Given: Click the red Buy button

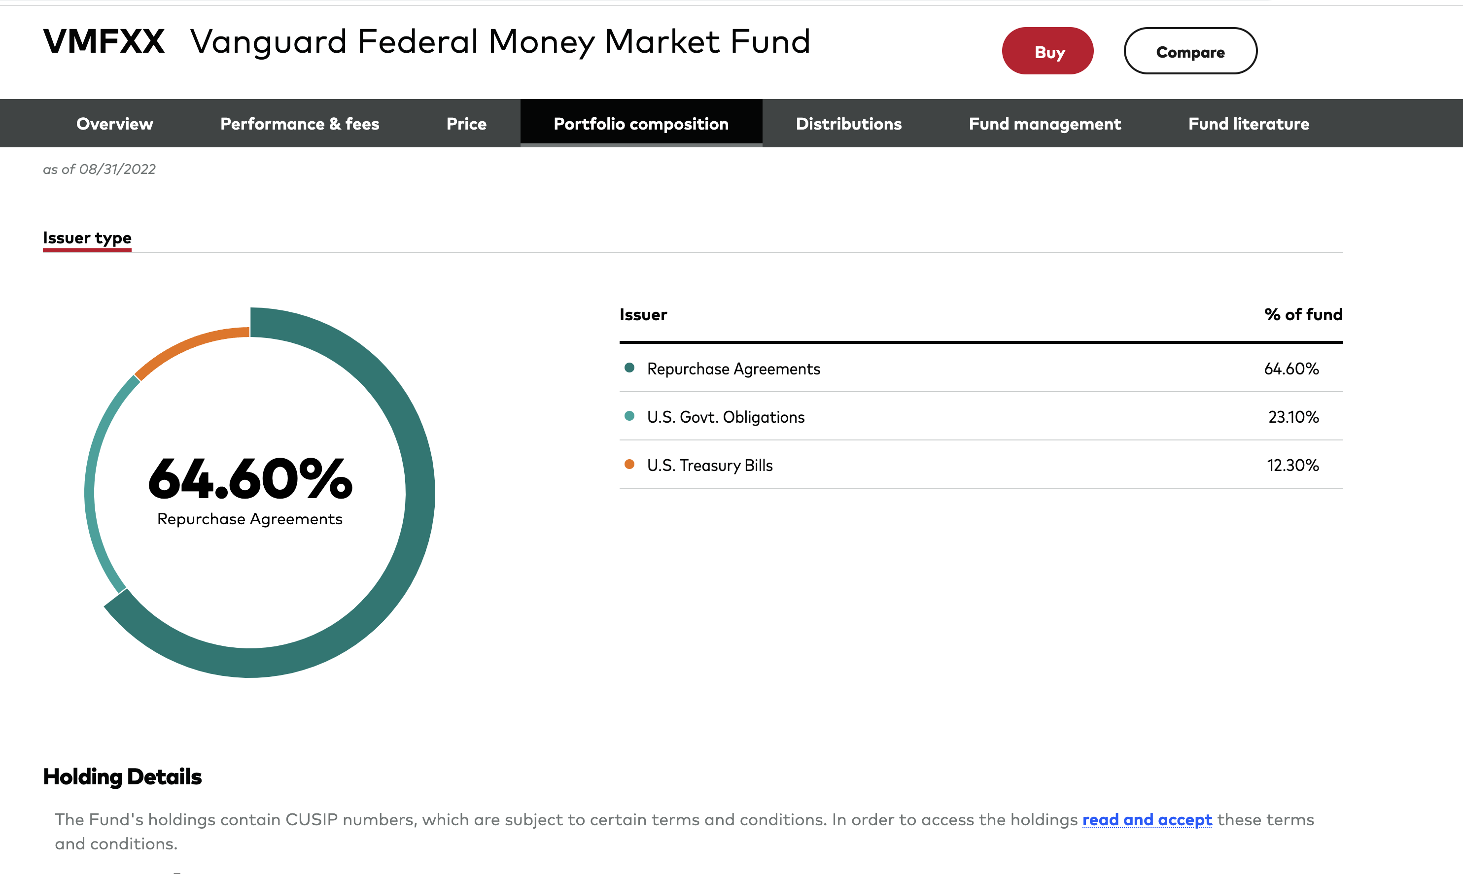Looking at the screenshot, I should tap(1047, 52).
